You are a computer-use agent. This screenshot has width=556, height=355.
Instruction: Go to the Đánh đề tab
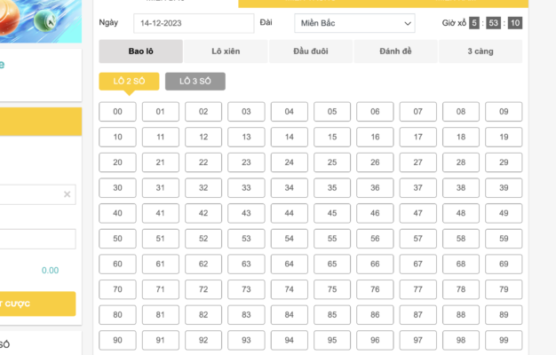point(395,51)
